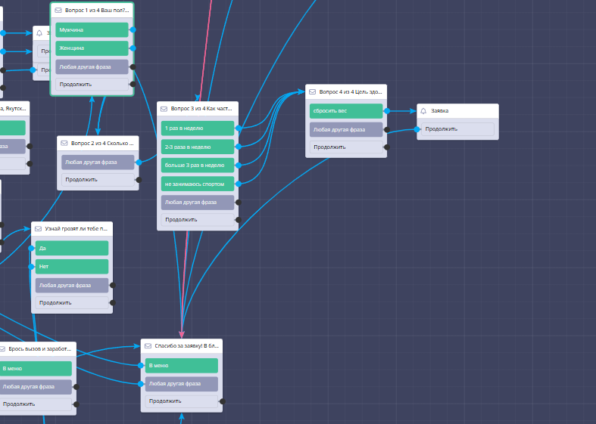Click 'В меню' in Спасибо за заявку node
Viewport: 596px width, 424px height.
pyautogui.click(x=181, y=366)
